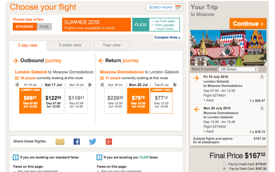Select Pay by Debit Card option
Screen dimensions: 275x172
click(224, 169)
